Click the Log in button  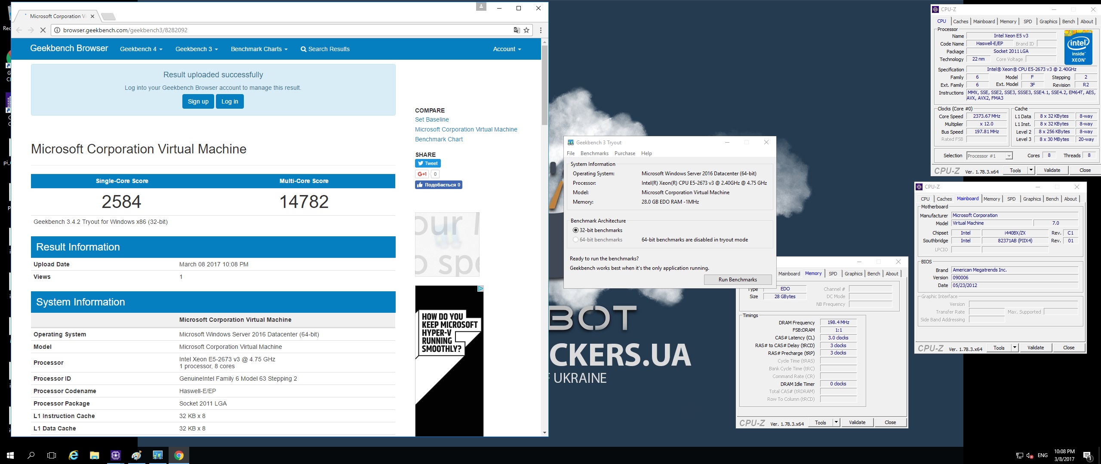tap(230, 101)
